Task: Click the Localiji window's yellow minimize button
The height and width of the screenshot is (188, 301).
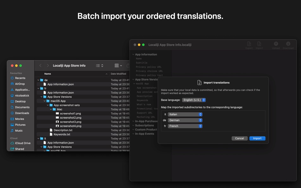Action: pos(139,45)
